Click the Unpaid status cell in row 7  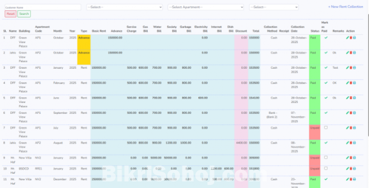[x=315, y=132]
